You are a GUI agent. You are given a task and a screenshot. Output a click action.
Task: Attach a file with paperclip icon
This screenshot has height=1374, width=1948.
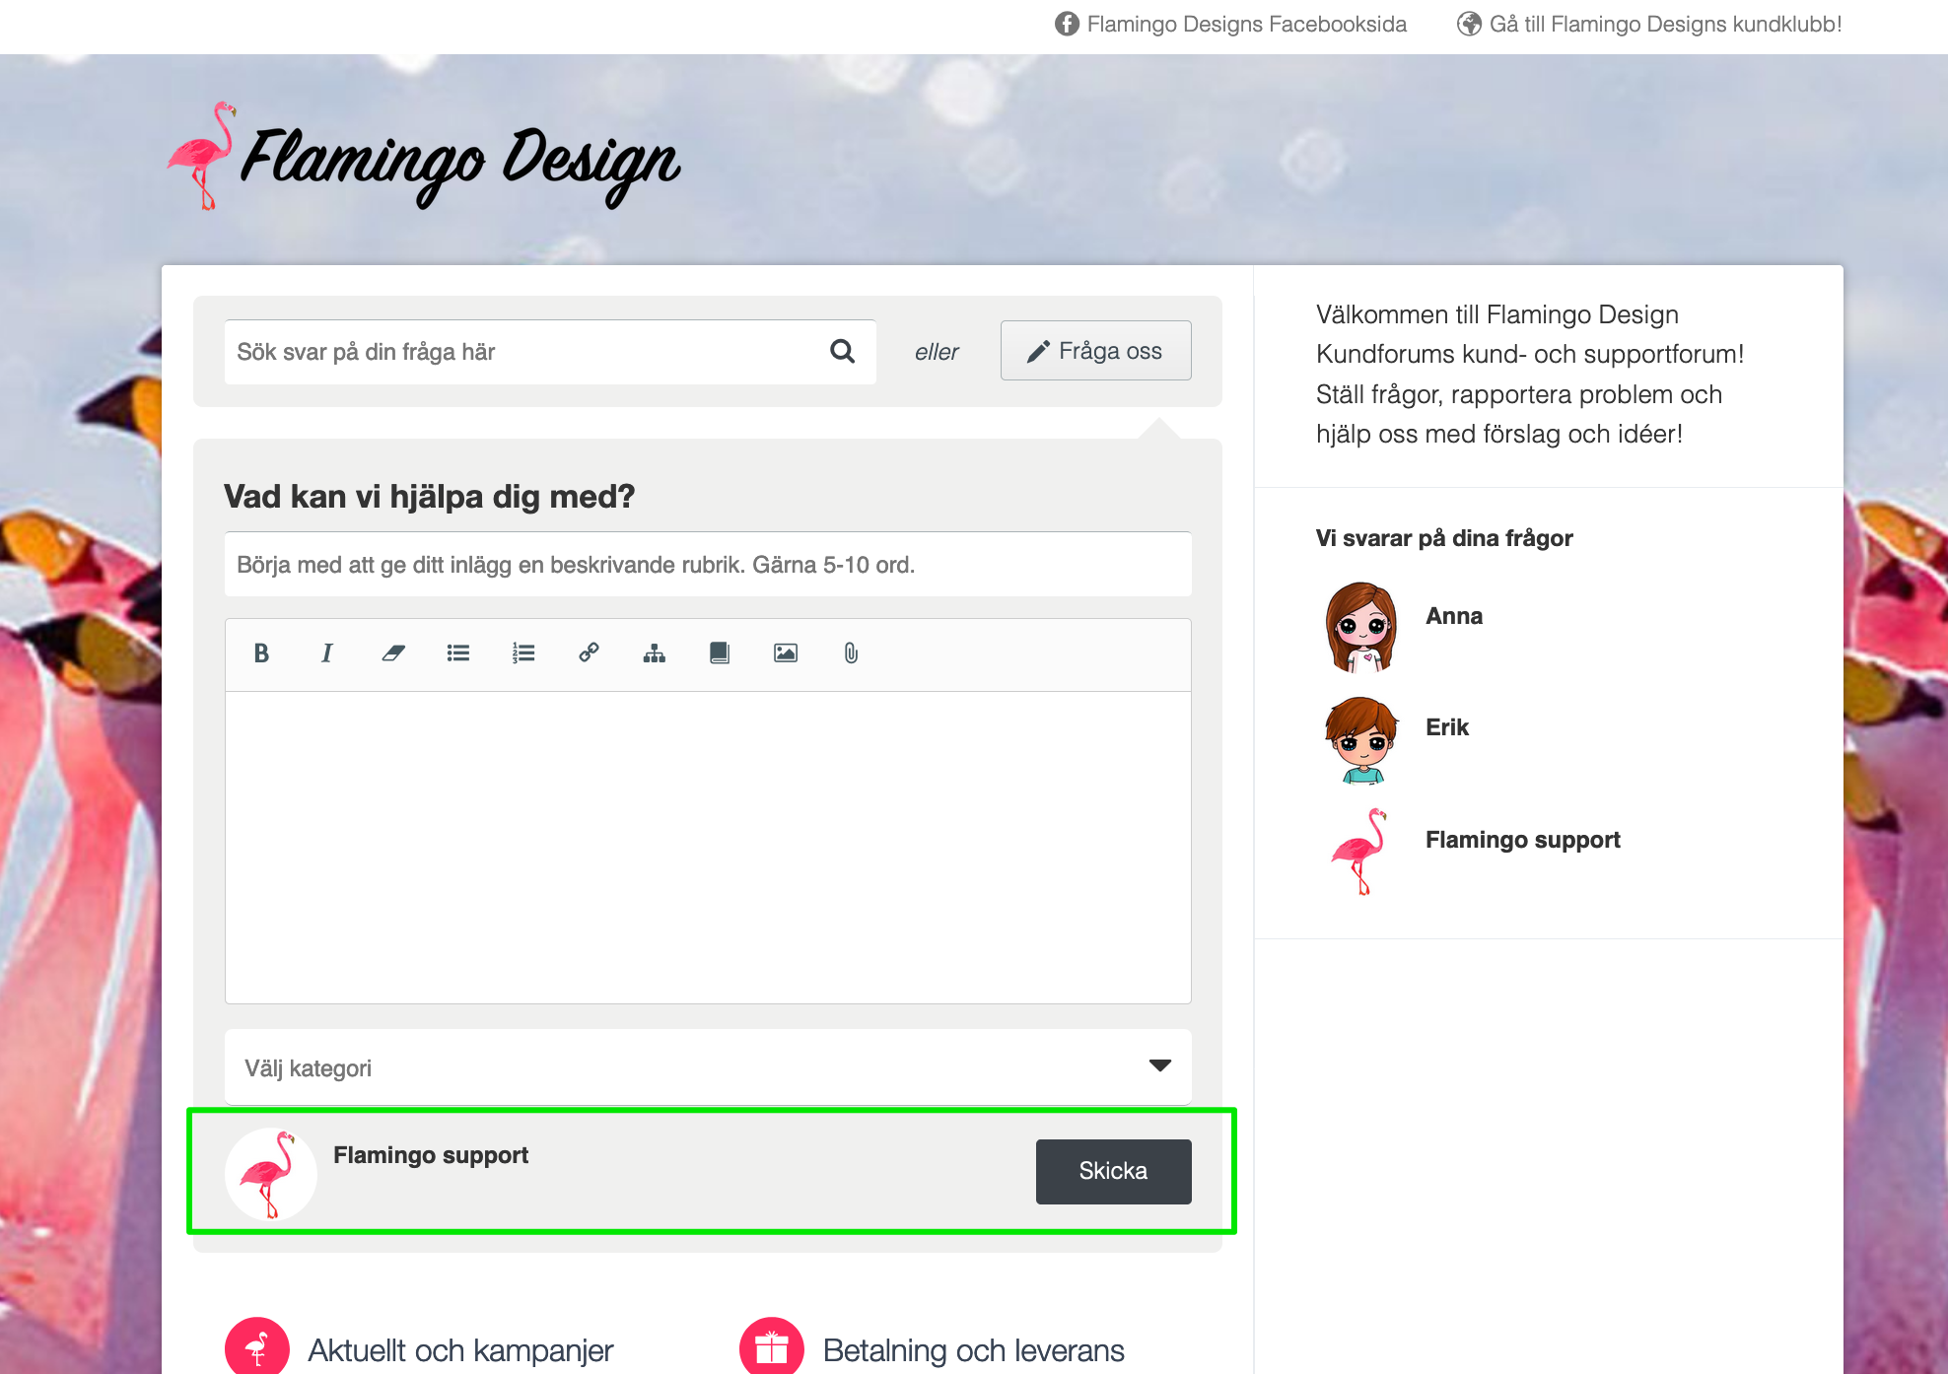[x=851, y=653]
